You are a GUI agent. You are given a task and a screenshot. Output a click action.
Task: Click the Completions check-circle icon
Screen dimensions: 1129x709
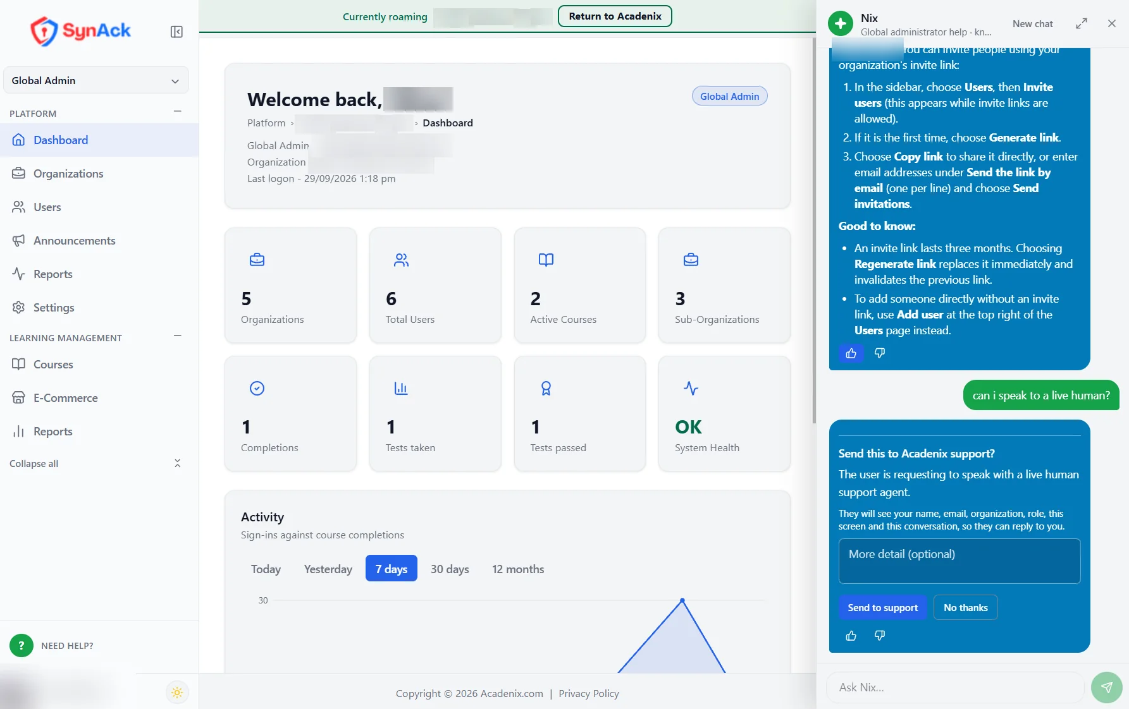tap(257, 388)
